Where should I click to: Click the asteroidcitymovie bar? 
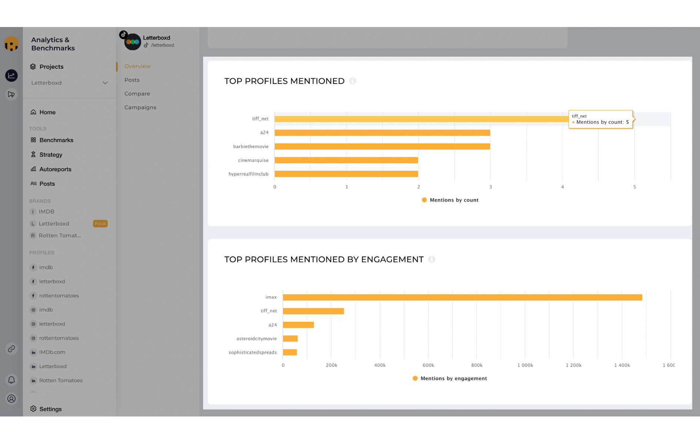click(290, 339)
